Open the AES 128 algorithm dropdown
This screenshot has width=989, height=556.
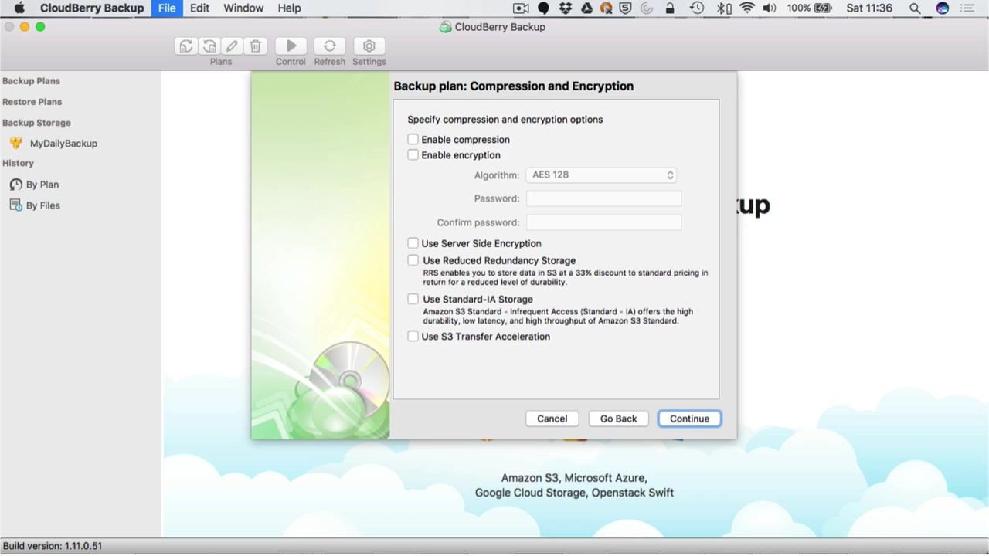point(601,175)
